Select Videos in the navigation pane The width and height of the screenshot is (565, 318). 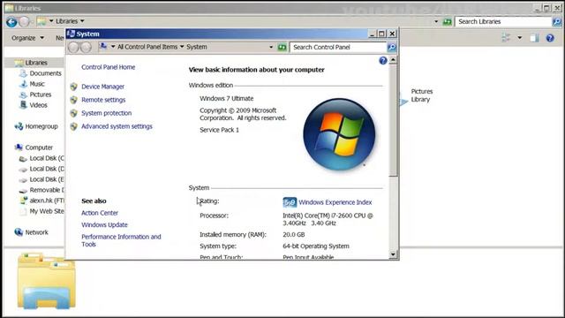[x=38, y=105]
